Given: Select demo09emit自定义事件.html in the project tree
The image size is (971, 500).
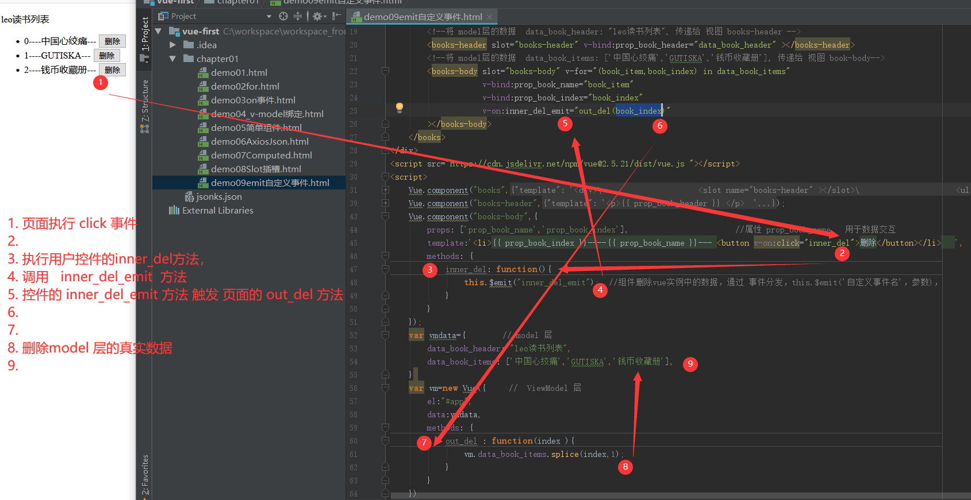Looking at the screenshot, I should point(270,183).
